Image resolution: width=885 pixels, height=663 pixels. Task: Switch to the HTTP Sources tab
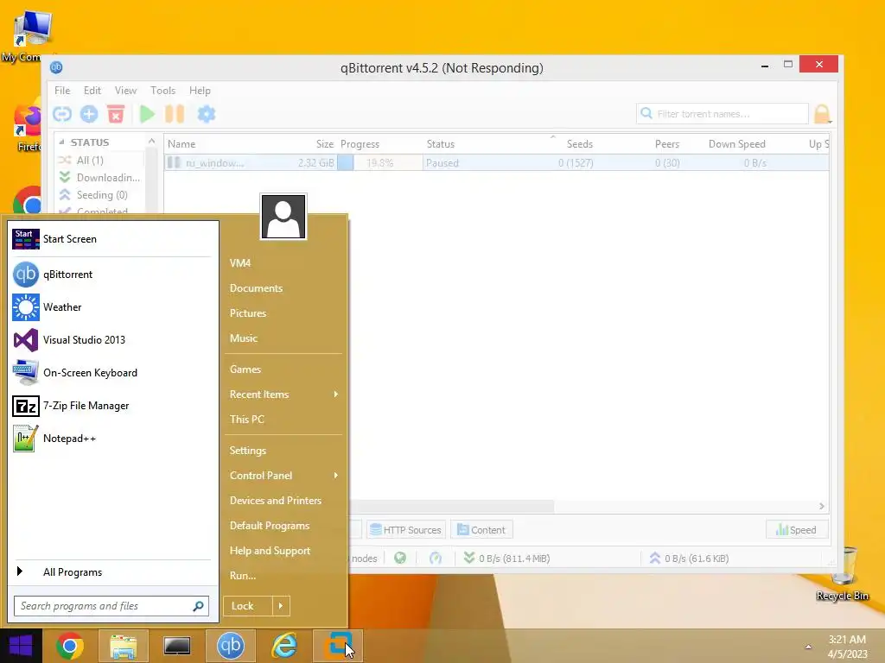point(406,530)
